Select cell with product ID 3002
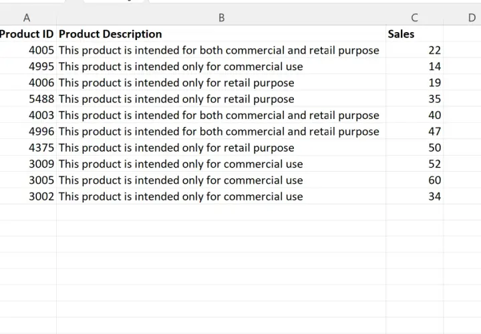 (x=28, y=196)
